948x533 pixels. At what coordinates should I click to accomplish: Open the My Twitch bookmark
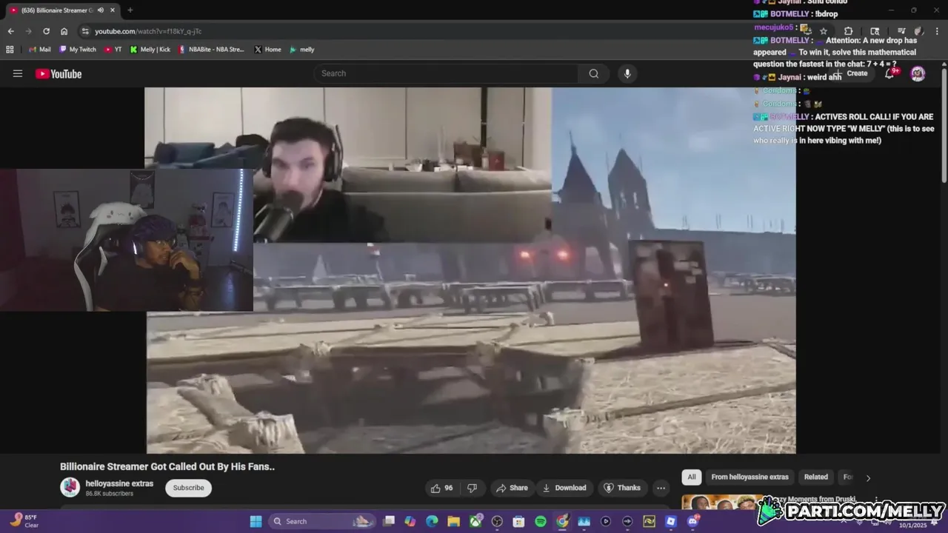point(78,50)
